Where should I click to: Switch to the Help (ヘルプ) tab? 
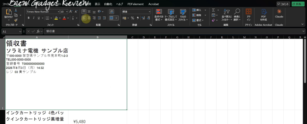point(119,4)
